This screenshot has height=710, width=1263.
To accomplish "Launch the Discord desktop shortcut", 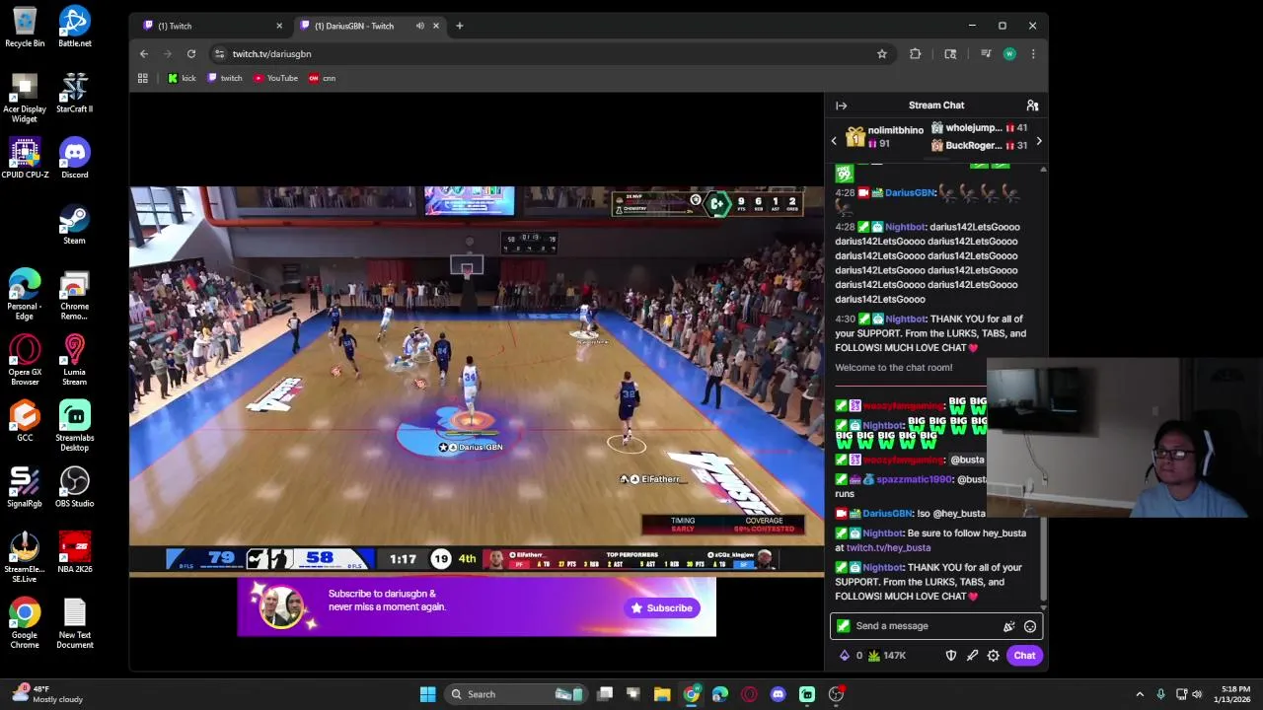I will pyautogui.click(x=75, y=158).
